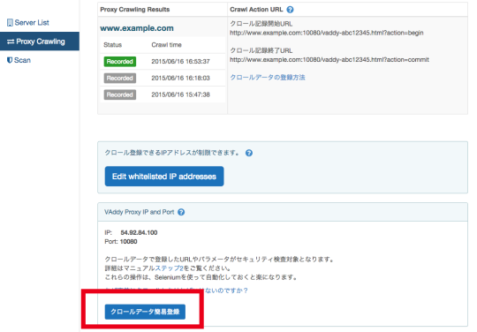Open ステップ2 manual link
The height and width of the screenshot is (332, 477).
169,268
